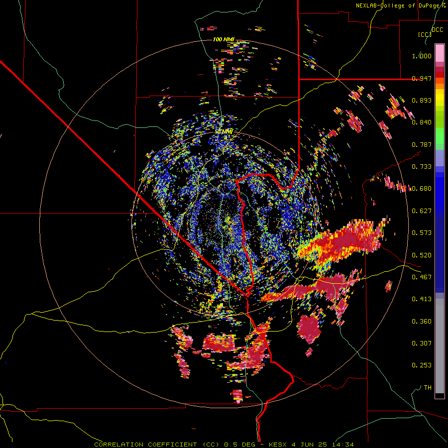Click the 0.893 color scale value
The width and height of the screenshot is (448, 448).
click(x=422, y=100)
